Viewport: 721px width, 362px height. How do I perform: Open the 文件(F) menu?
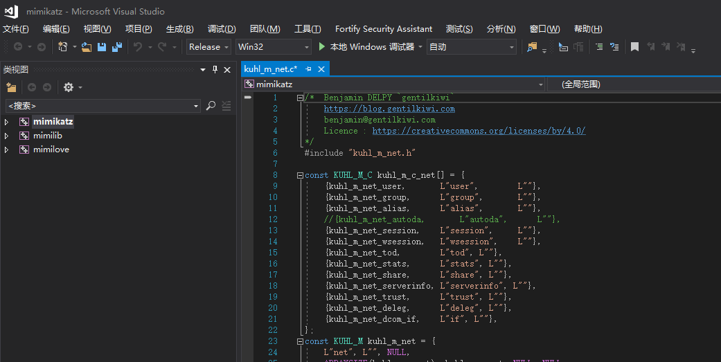[16, 29]
